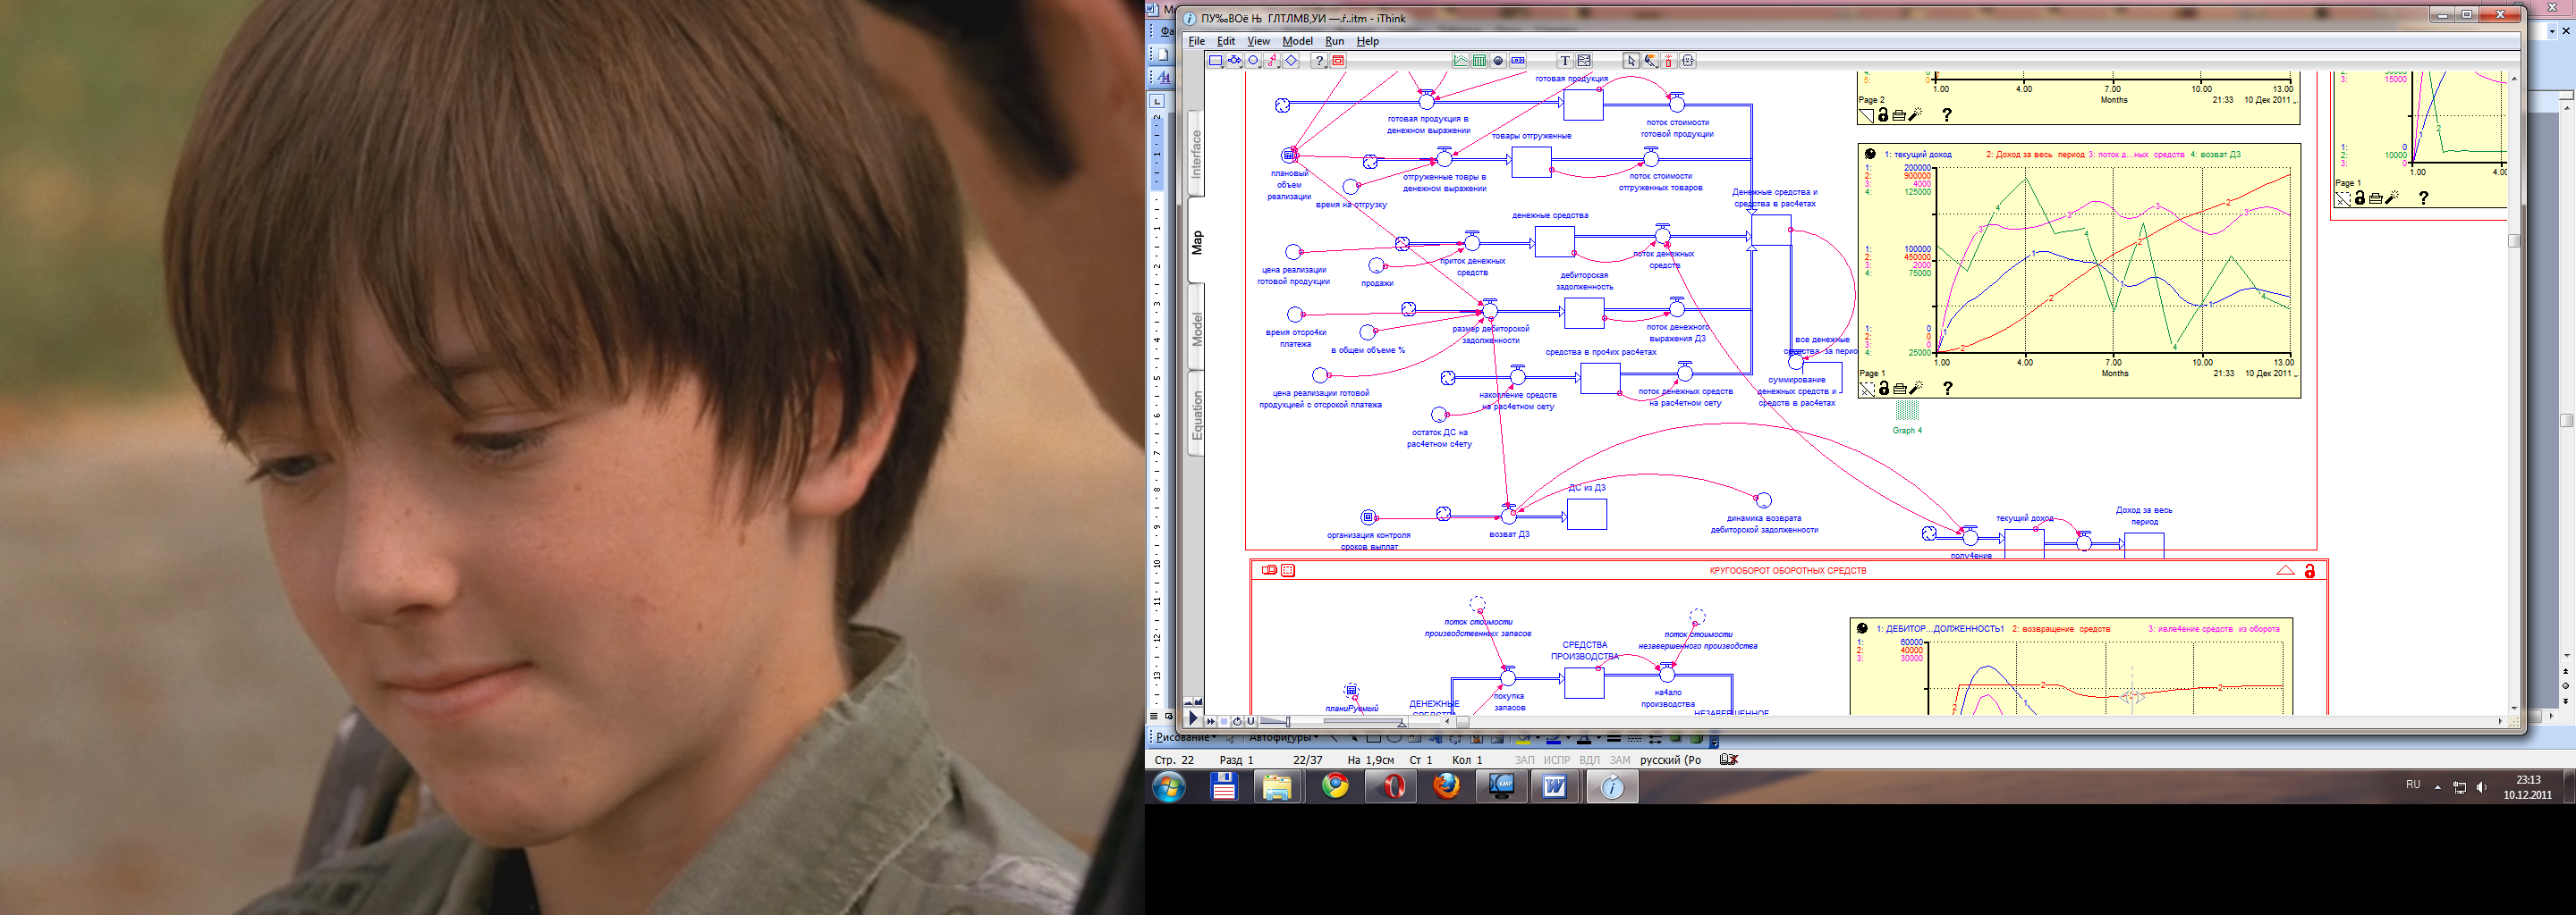Open the View menu
Screen dimensions: 2576x915
coord(1258,41)
